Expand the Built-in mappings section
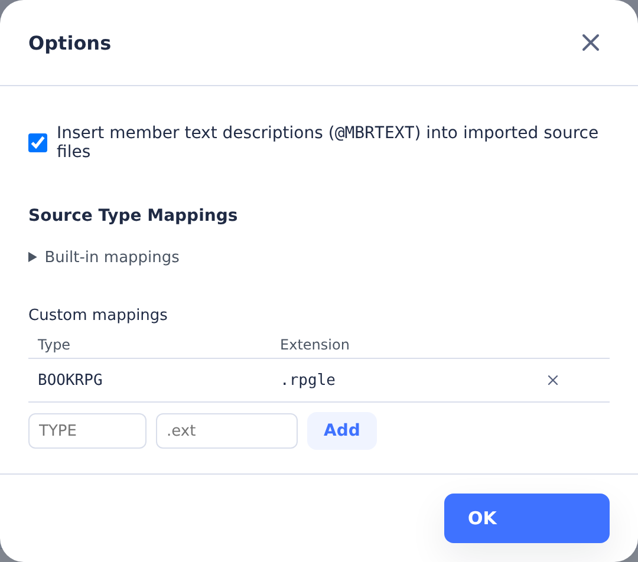This screenshot has height=562, width=638. [x=104, y=257]
